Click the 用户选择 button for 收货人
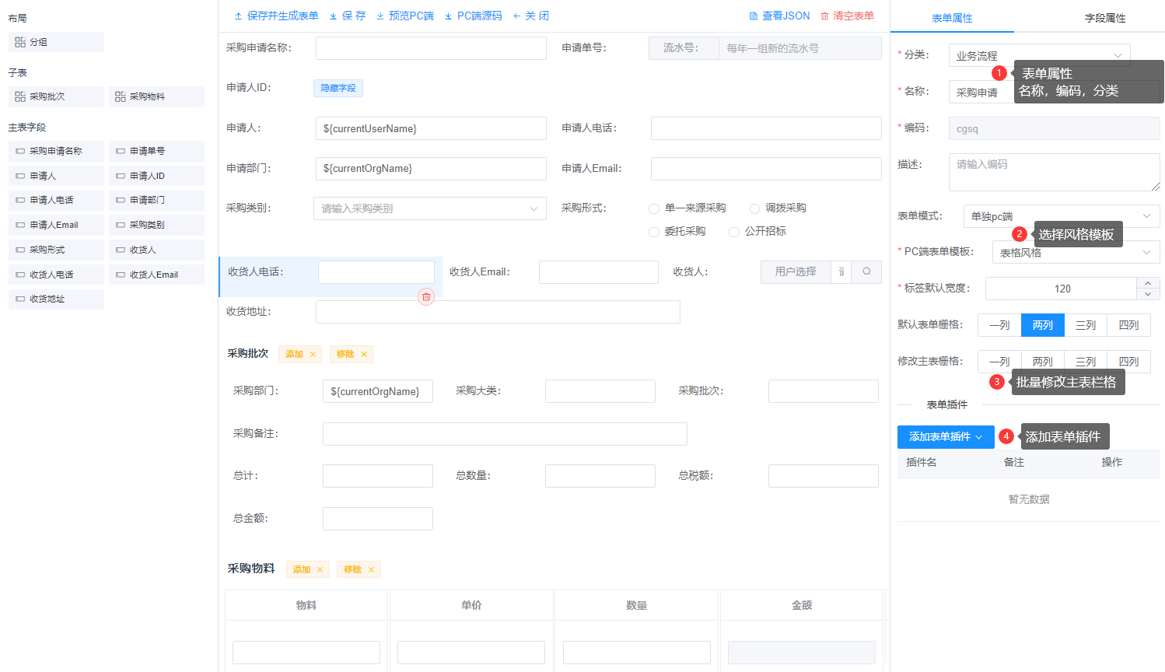This screenshot has width=1165, height=672. pos(796,271)
